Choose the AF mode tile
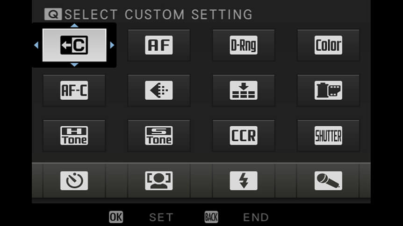 pos(159,45)
